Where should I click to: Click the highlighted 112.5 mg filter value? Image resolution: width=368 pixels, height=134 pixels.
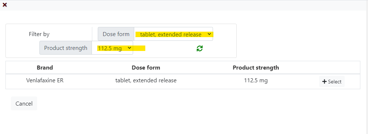click(x=110, y=48)
